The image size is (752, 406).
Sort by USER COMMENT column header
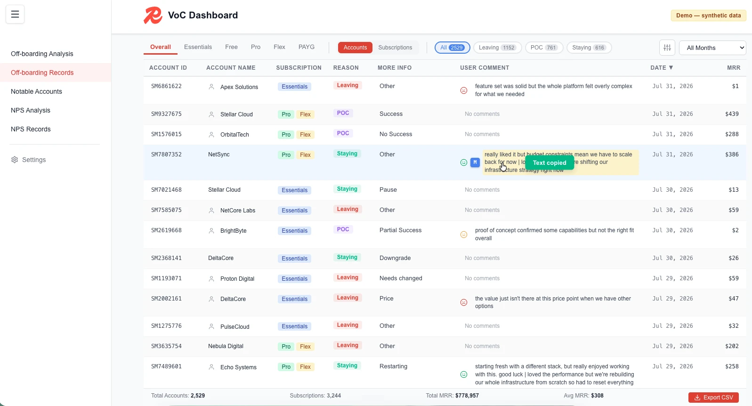pos(485,68)
